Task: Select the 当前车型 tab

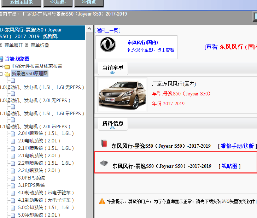Action: pos(113,68)
